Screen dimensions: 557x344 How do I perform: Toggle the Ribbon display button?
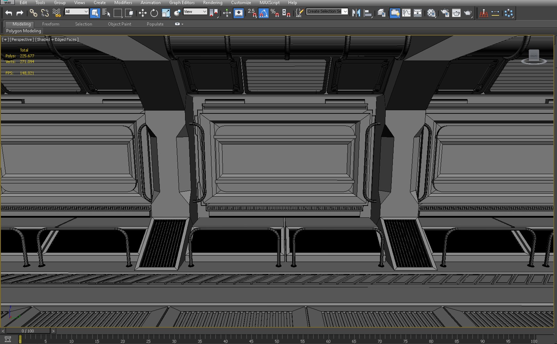click(395, 13)
